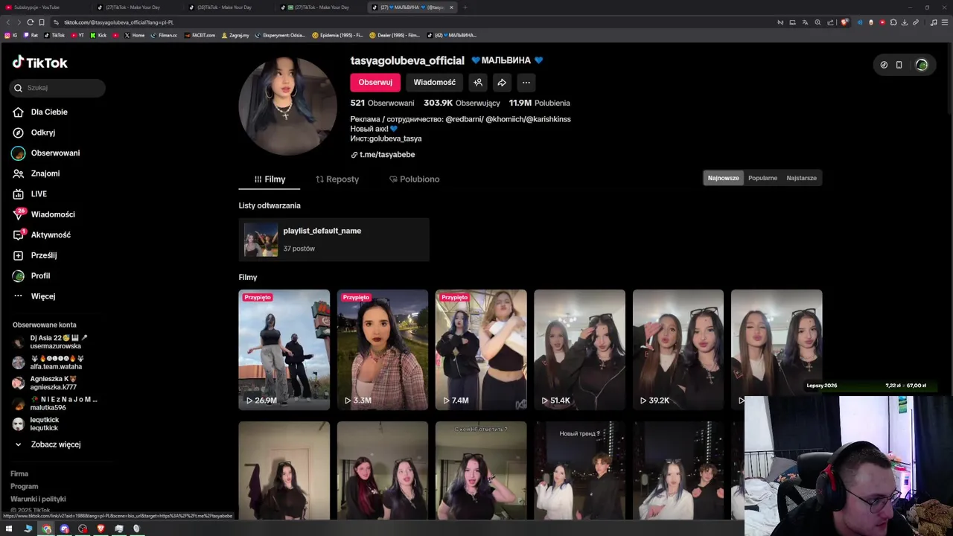Click the Windows Start button

coord(9,529)
